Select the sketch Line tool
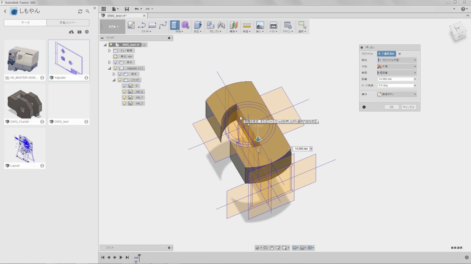This screenshot has height=264, width=471. coord(142,25)
